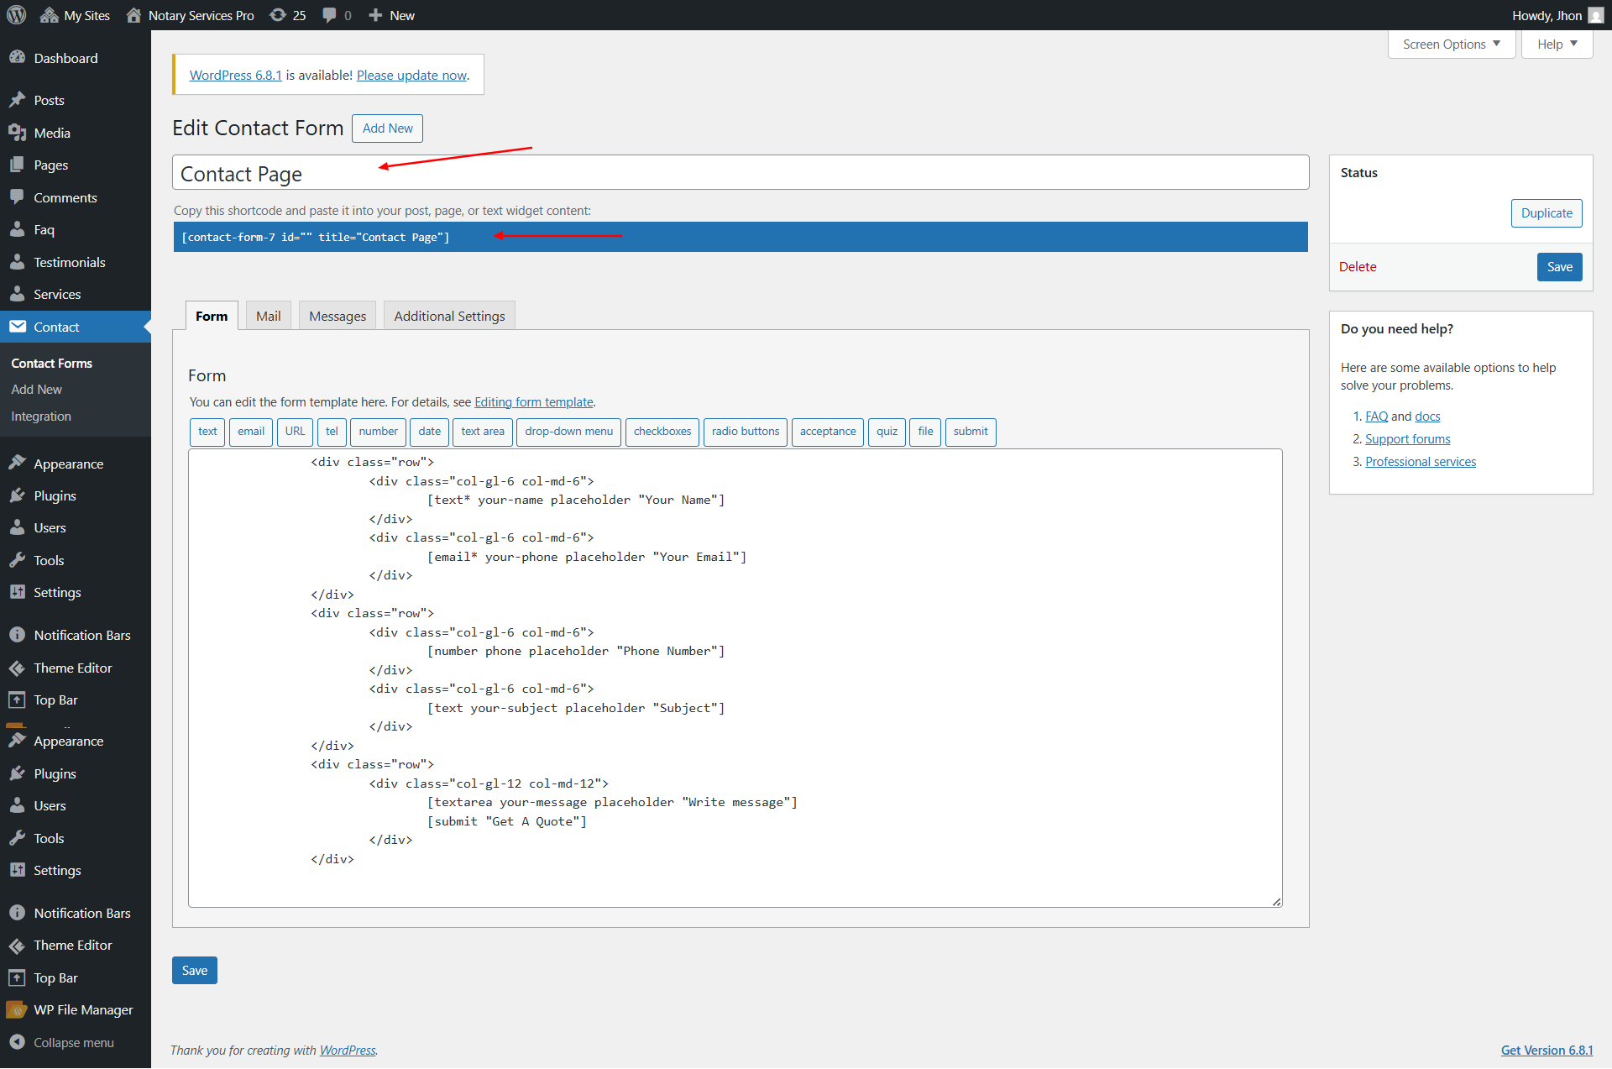This screenshot has height=1069, width=1612.
Task: Click the first Tools wrench icon
Action: pos(17,560)
